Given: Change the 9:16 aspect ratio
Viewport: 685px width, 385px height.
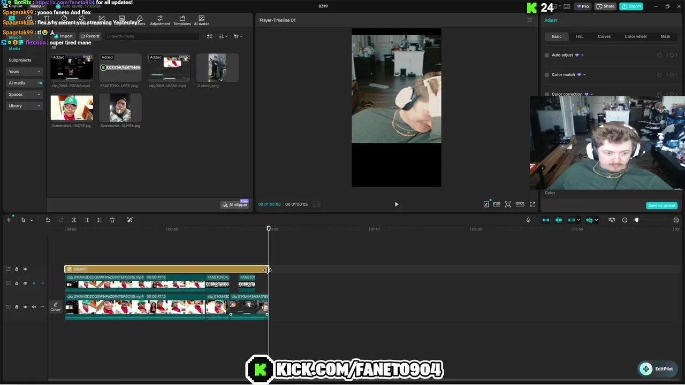Looking at the screenshot, I should [x=520, y=204].
